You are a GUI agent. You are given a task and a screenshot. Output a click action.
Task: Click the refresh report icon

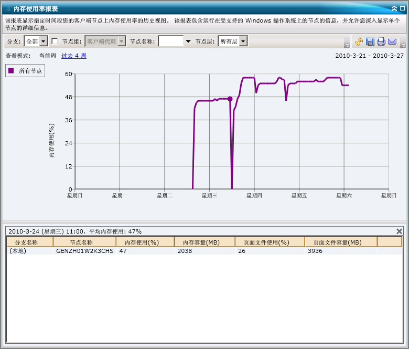tap(359, 42)
